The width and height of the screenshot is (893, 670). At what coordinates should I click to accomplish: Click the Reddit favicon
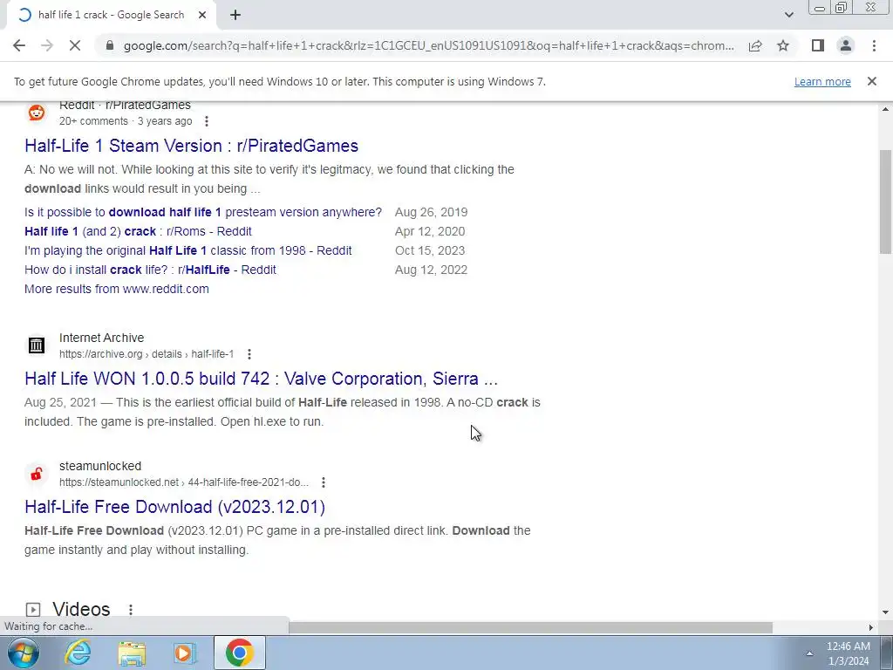click(x=37, y=113)
